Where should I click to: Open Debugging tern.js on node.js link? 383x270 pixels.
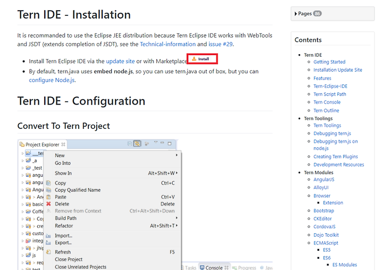336,145
